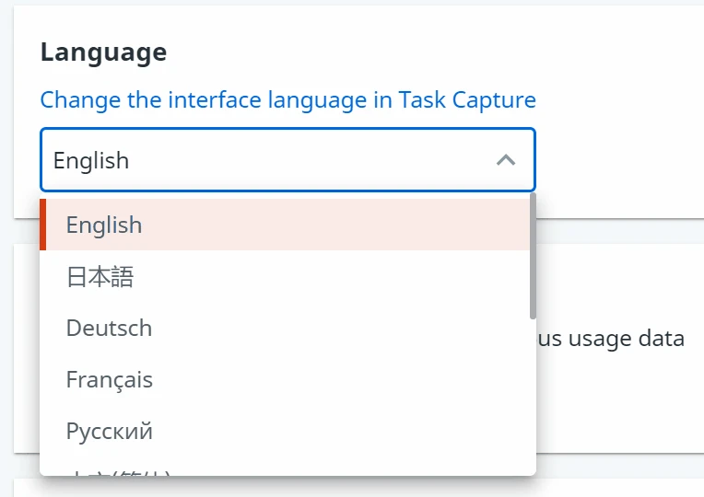704x497 pixels.
Task: Click the orange selection marker beside English option
Action: pos(43,225)
